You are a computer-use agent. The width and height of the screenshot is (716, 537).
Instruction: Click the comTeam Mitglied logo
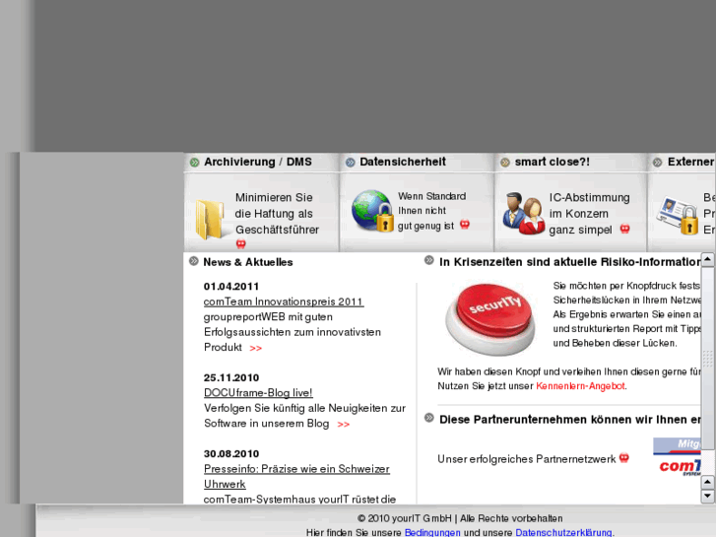click(x=677, y=457)
